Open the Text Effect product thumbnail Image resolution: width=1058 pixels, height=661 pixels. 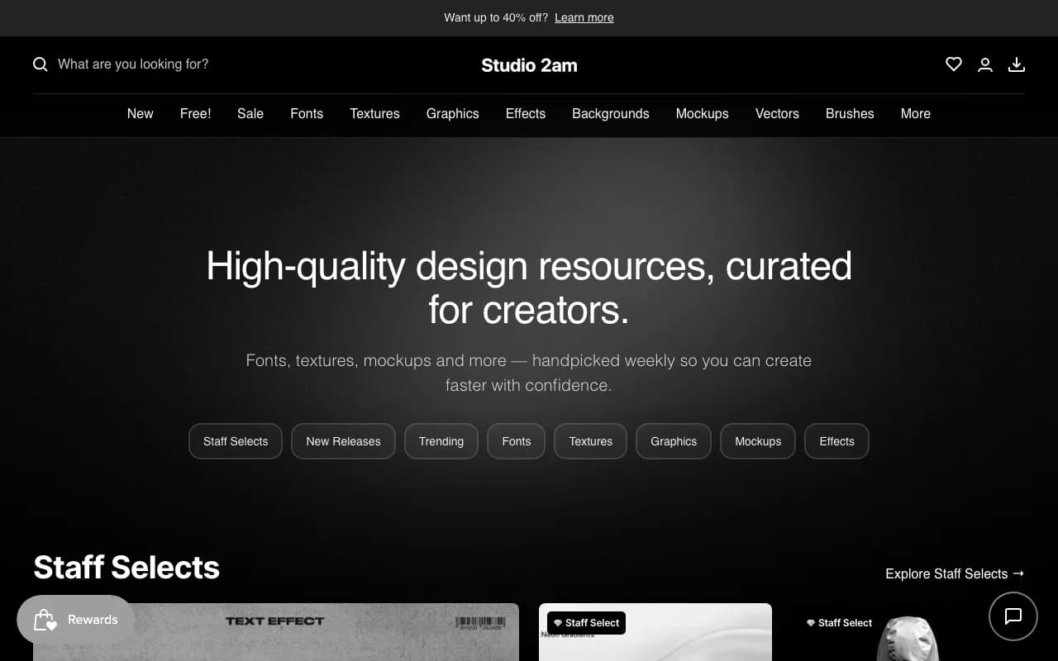coord(276,632)
